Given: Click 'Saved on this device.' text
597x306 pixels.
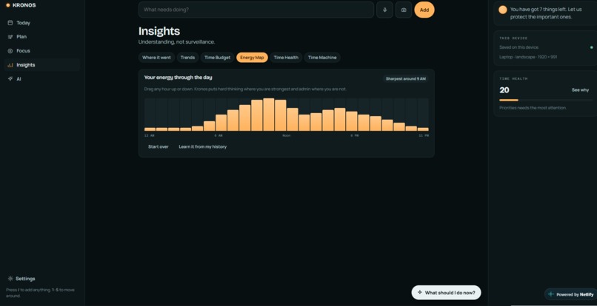Looking at the screenshot, I should pyautogui.click(x=519, y=47).
